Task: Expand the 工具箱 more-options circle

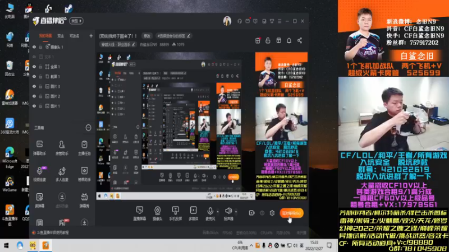Action: tap(89, 128)
